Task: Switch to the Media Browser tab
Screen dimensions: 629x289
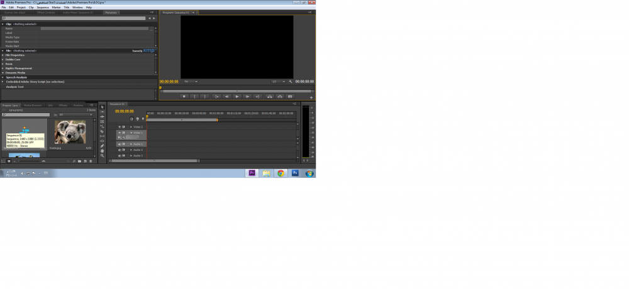Action: pyautogui.click(x=33, y=105)
